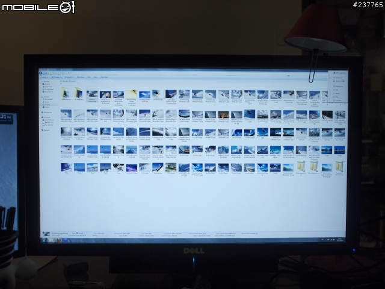Select Network in navigation pane
The height and width of the screenshot is (289, 385).
[46, 130]
